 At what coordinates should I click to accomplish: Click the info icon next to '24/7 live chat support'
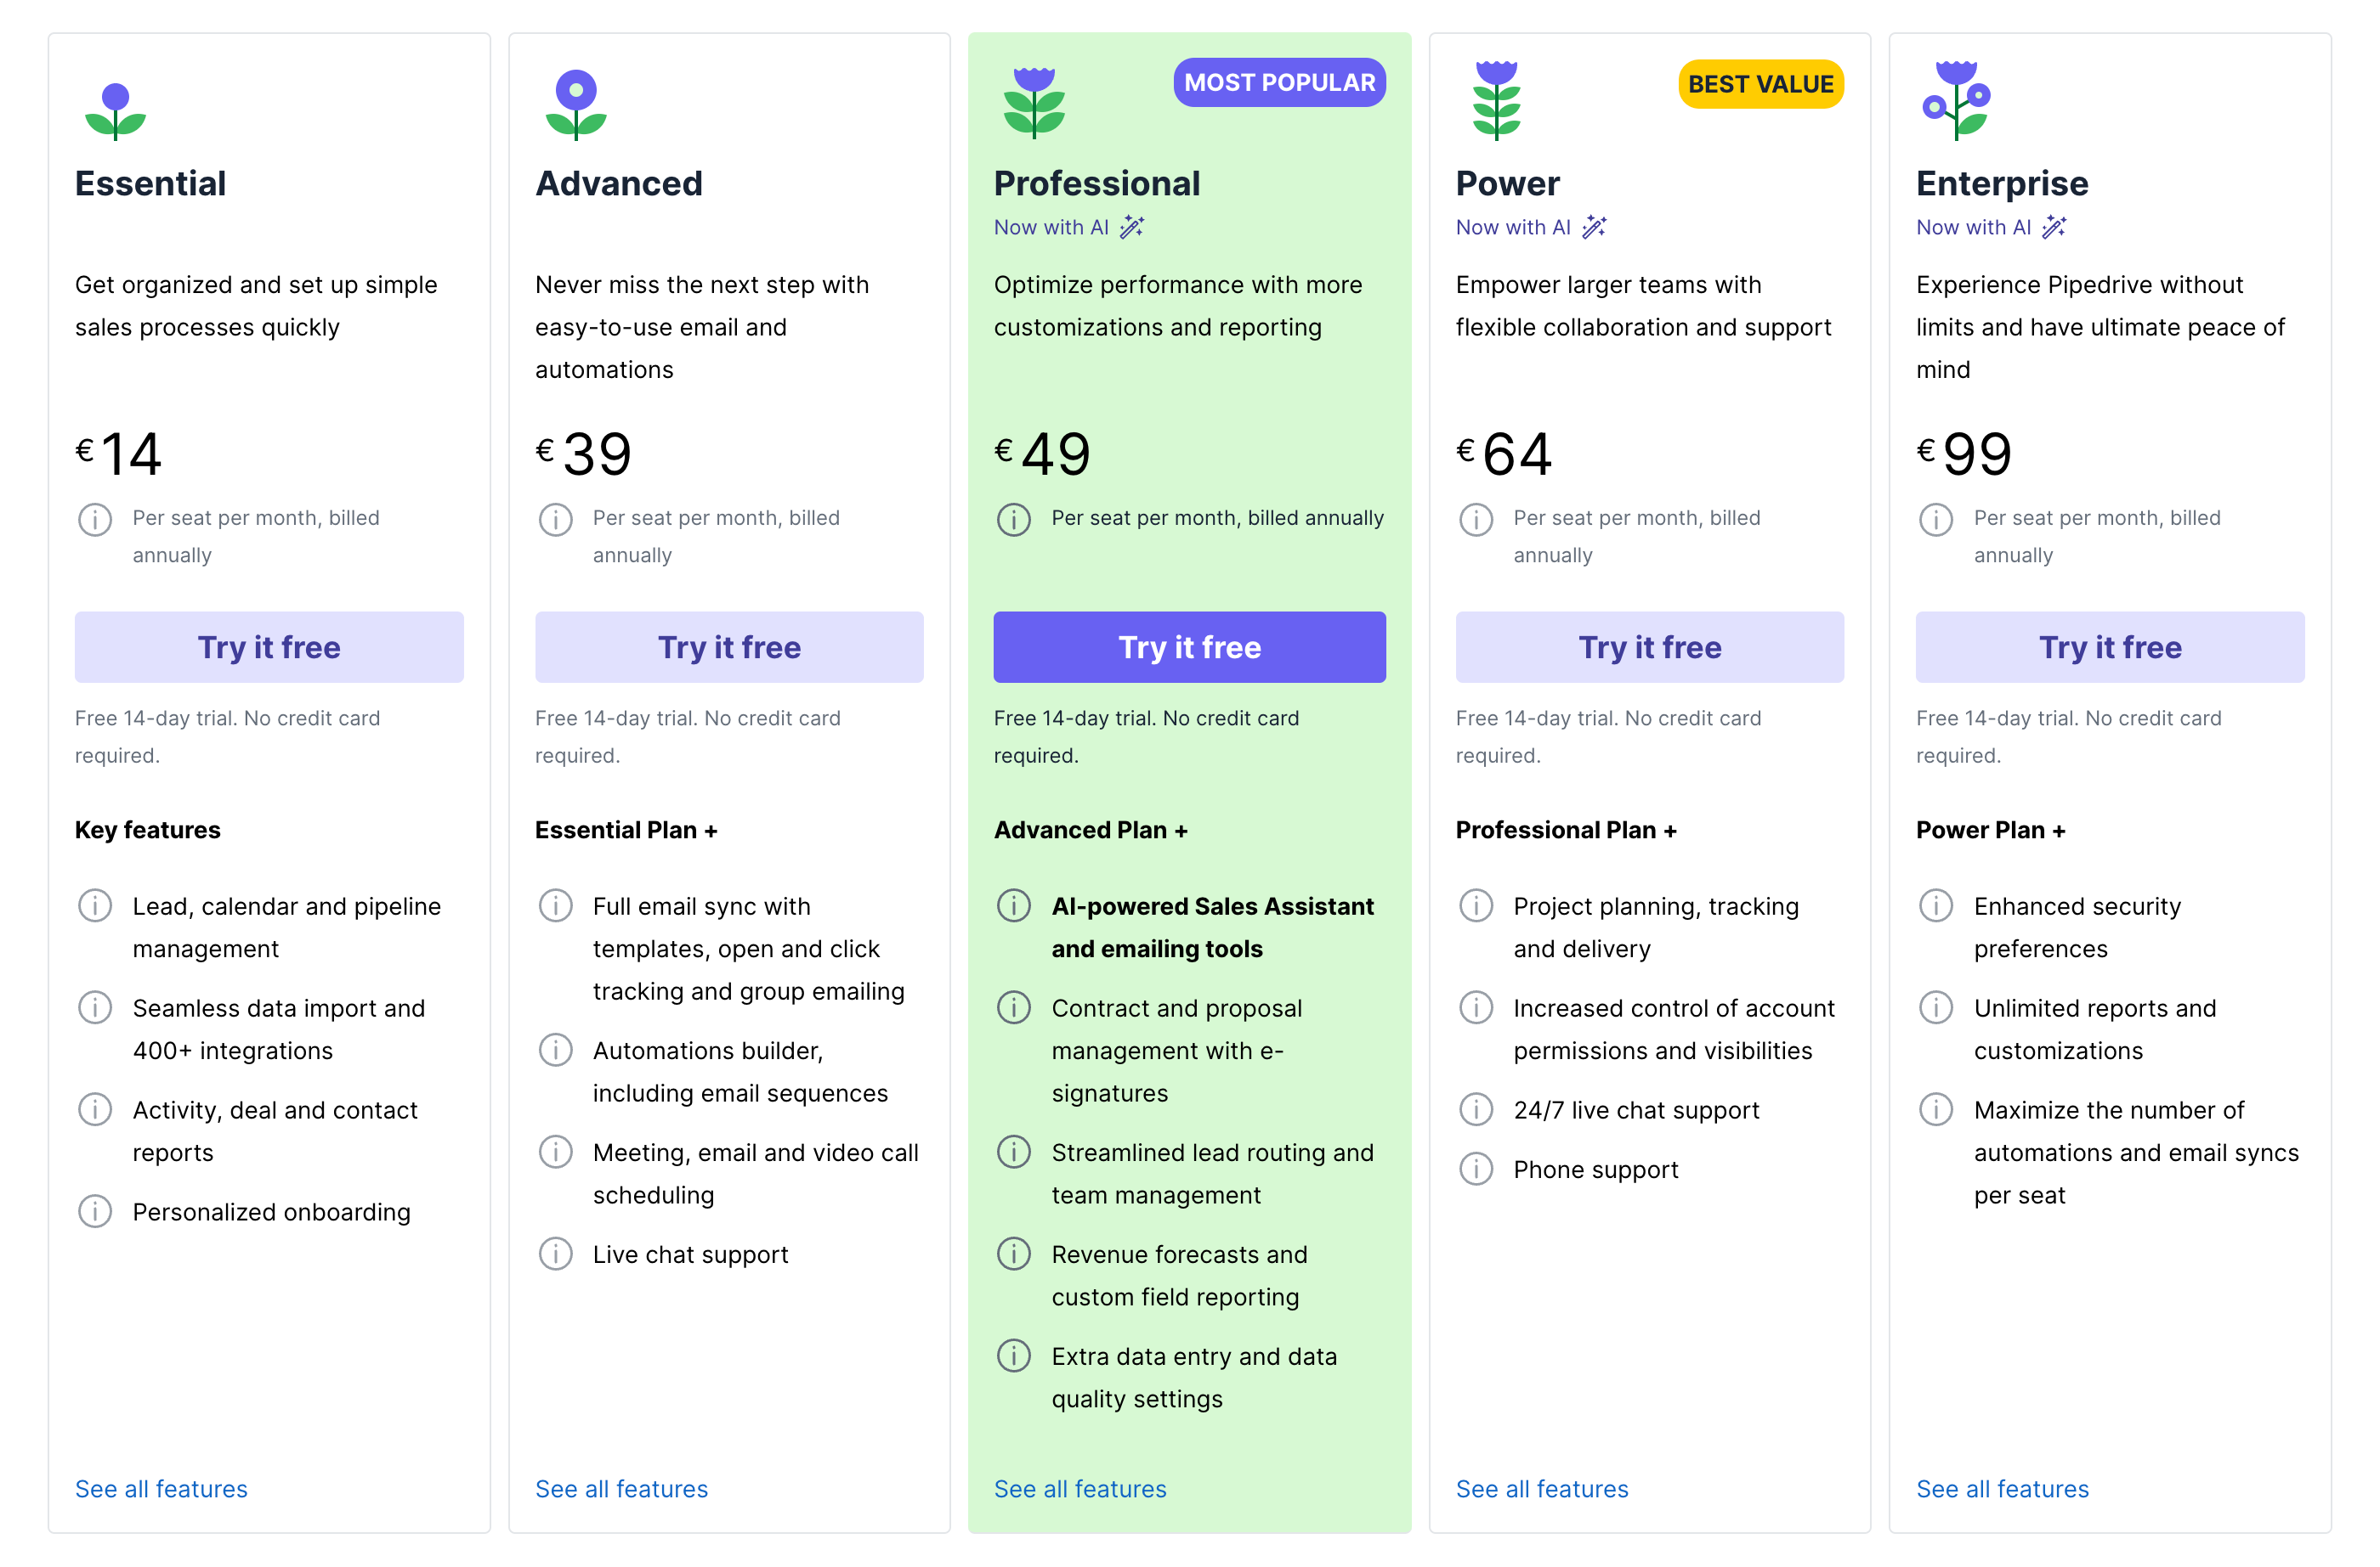point(1476,1109)
